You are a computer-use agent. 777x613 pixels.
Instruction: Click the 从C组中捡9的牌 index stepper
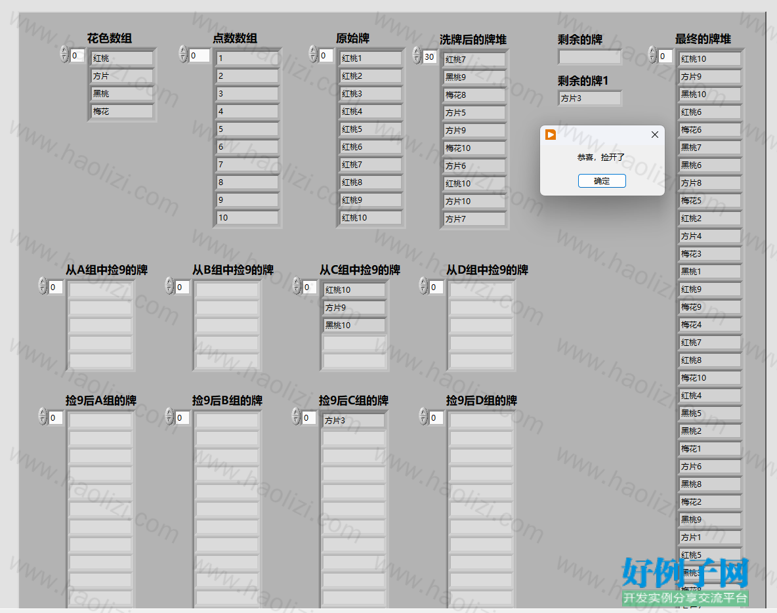tap(297, 286)
